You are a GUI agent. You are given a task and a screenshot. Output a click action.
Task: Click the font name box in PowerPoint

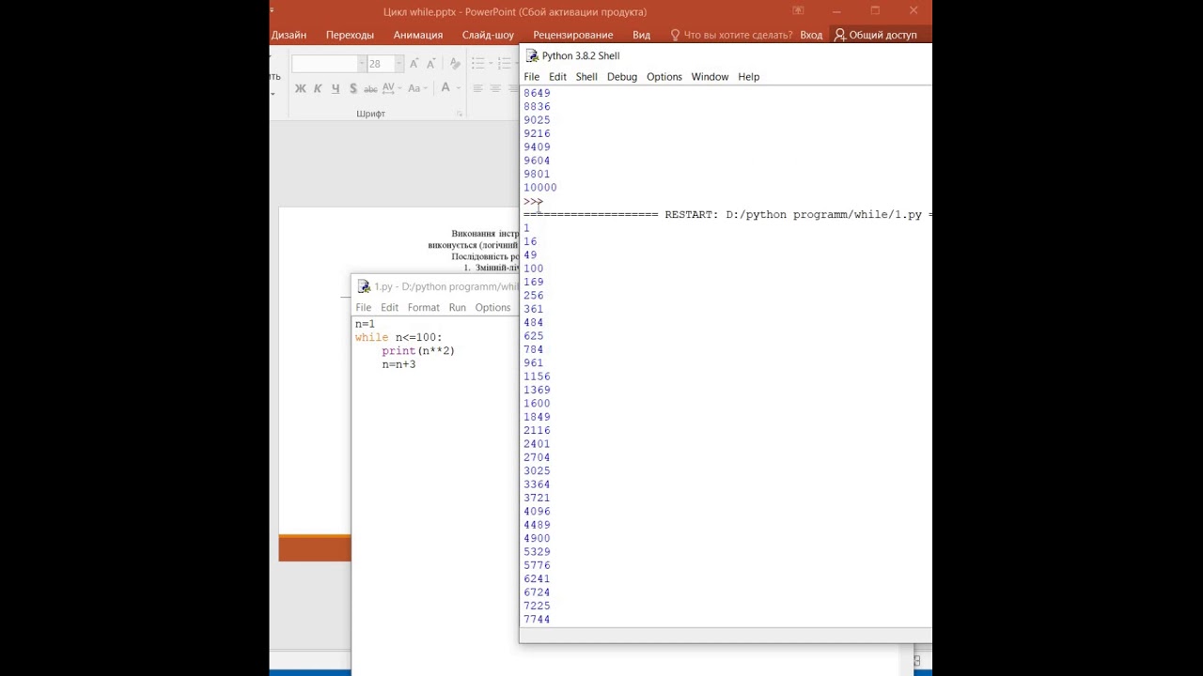pos(323,64)
